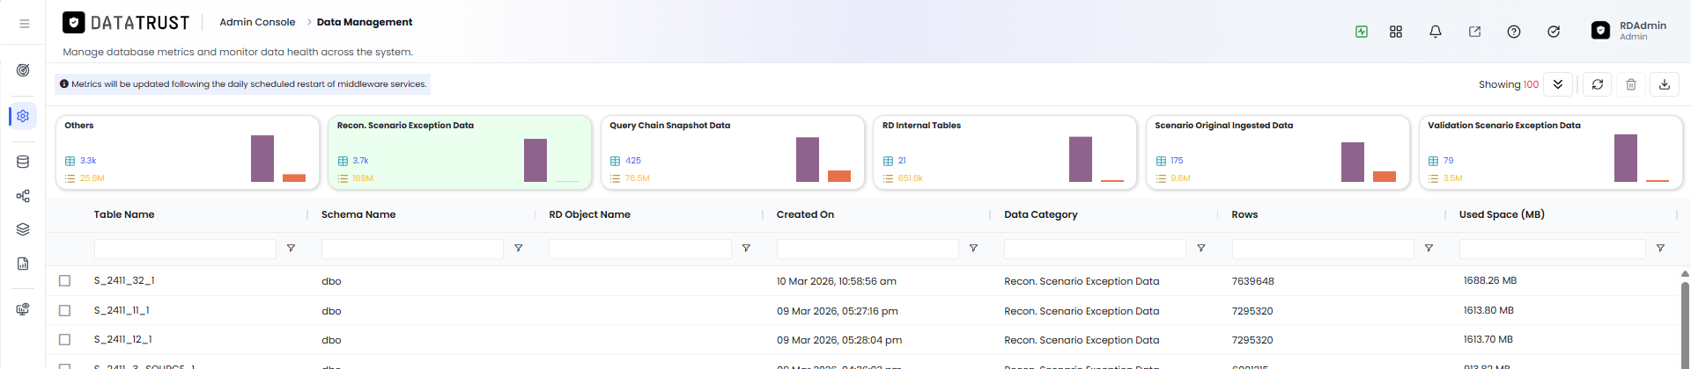Open the hamburger menu in the sidebar
The width and height of the screenshot is (1691, 369).
(25, 24)
